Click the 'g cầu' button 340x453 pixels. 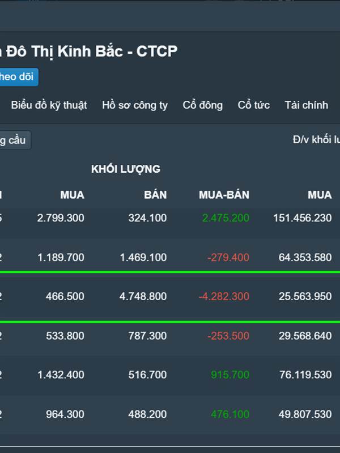click(x=15, y=140)
